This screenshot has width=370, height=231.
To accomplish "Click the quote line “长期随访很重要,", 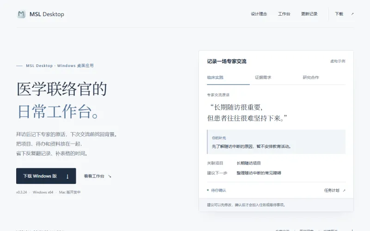I will [x=236, y=107].
